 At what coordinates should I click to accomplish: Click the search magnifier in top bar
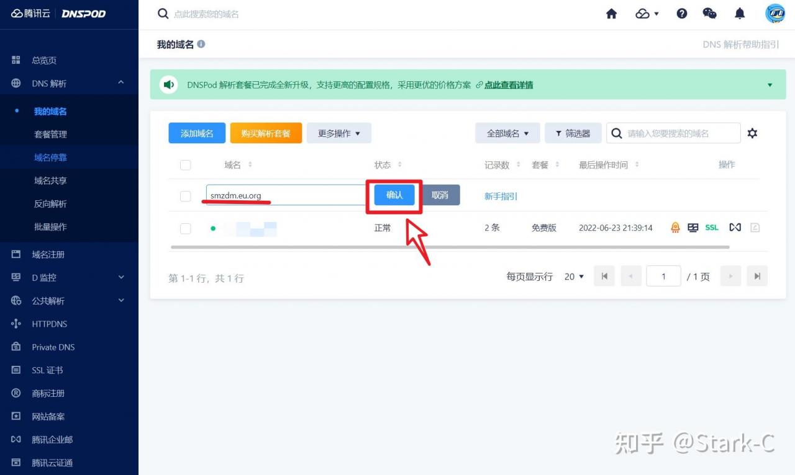point(163,14)
